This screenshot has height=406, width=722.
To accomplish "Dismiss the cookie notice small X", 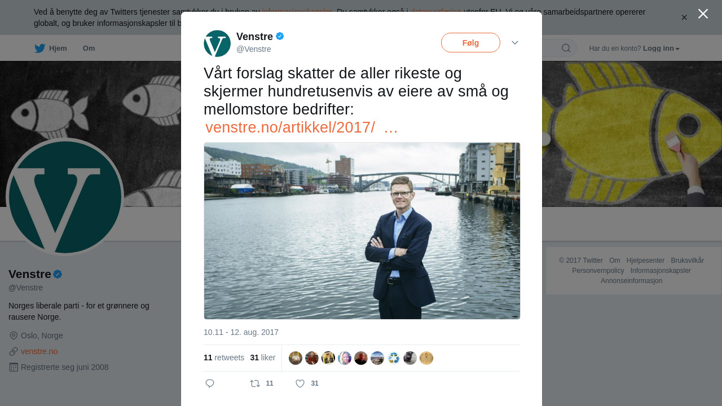I will (x=684, y=17).
